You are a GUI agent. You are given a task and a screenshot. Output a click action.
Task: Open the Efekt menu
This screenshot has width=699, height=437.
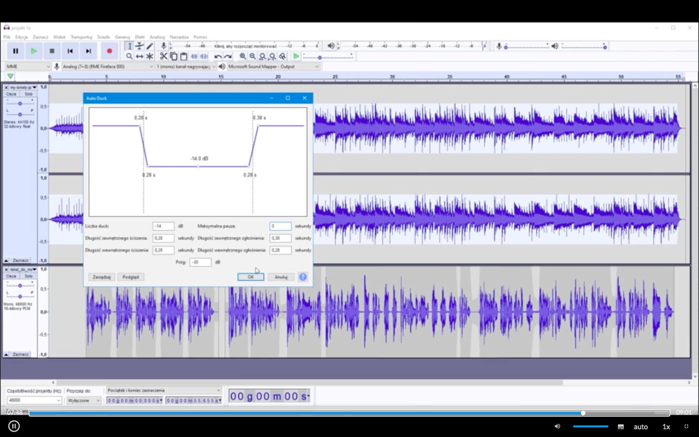point(140,37)
